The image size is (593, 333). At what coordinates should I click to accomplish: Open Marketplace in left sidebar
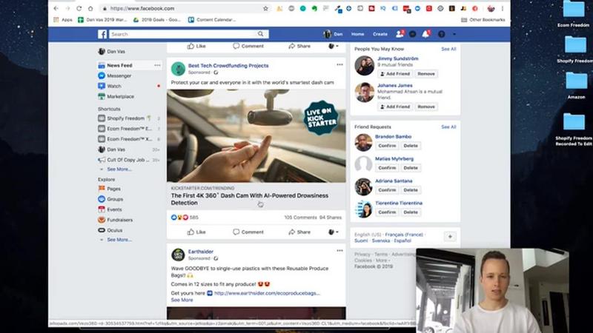pyautogui.click(x=116, y=96)
